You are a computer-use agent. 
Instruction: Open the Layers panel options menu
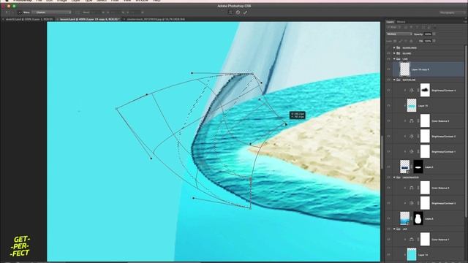point(465,22)
